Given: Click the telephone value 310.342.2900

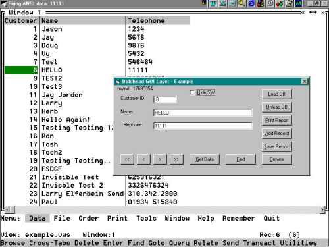Looking at the screenshot, I should [153, 194].
